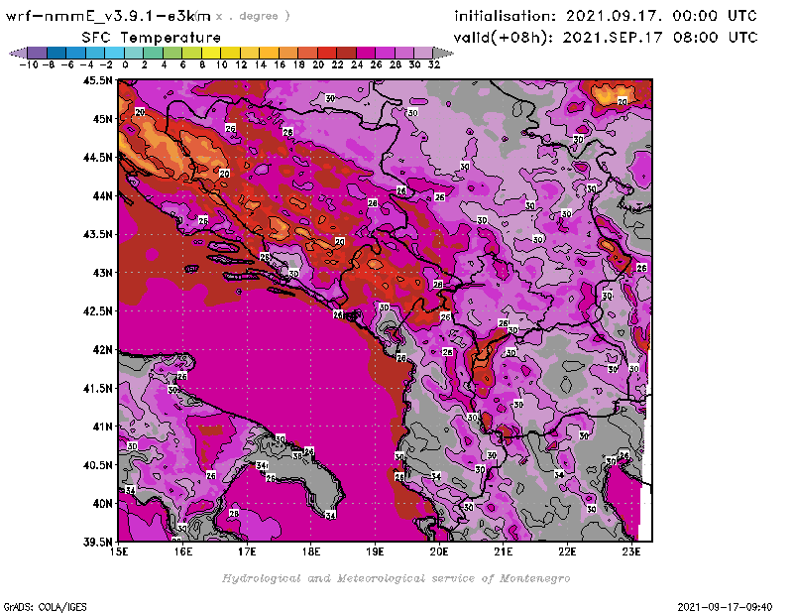
Task: Click the '41.5N' latitude axis label
Action: (x=98, y=388)
